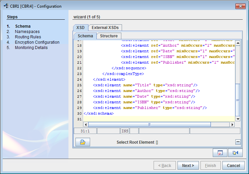Click the ref="Date" element line
Screen dimensions: 249x174
(178, 51)
